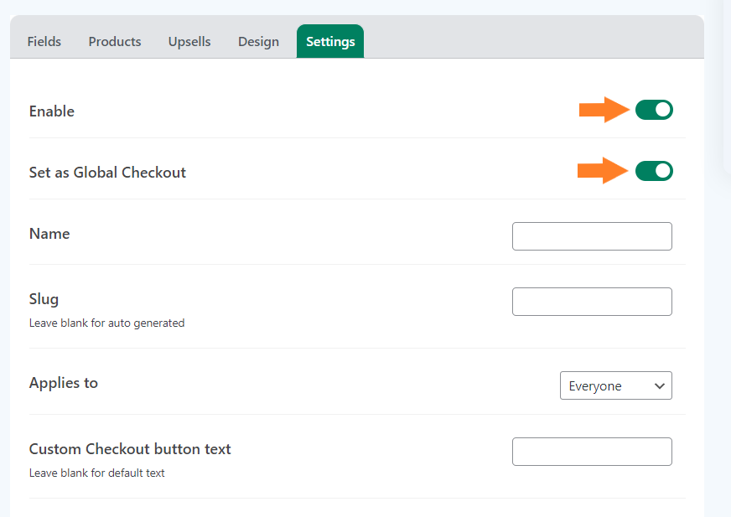Image resolution: width=731 pixels, height=517 pixels.
Task: Disable the Set as Global Checkout switch
Action: point(654,171)
